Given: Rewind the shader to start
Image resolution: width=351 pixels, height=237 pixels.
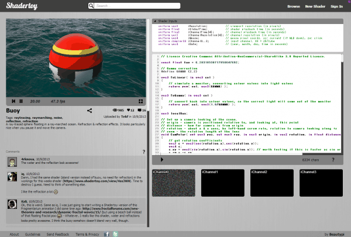Looking at the screenshot, I should [x=13, y=101].
